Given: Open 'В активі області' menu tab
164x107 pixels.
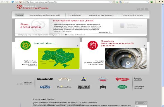Looking at the screenshot, I should [75, 15].
